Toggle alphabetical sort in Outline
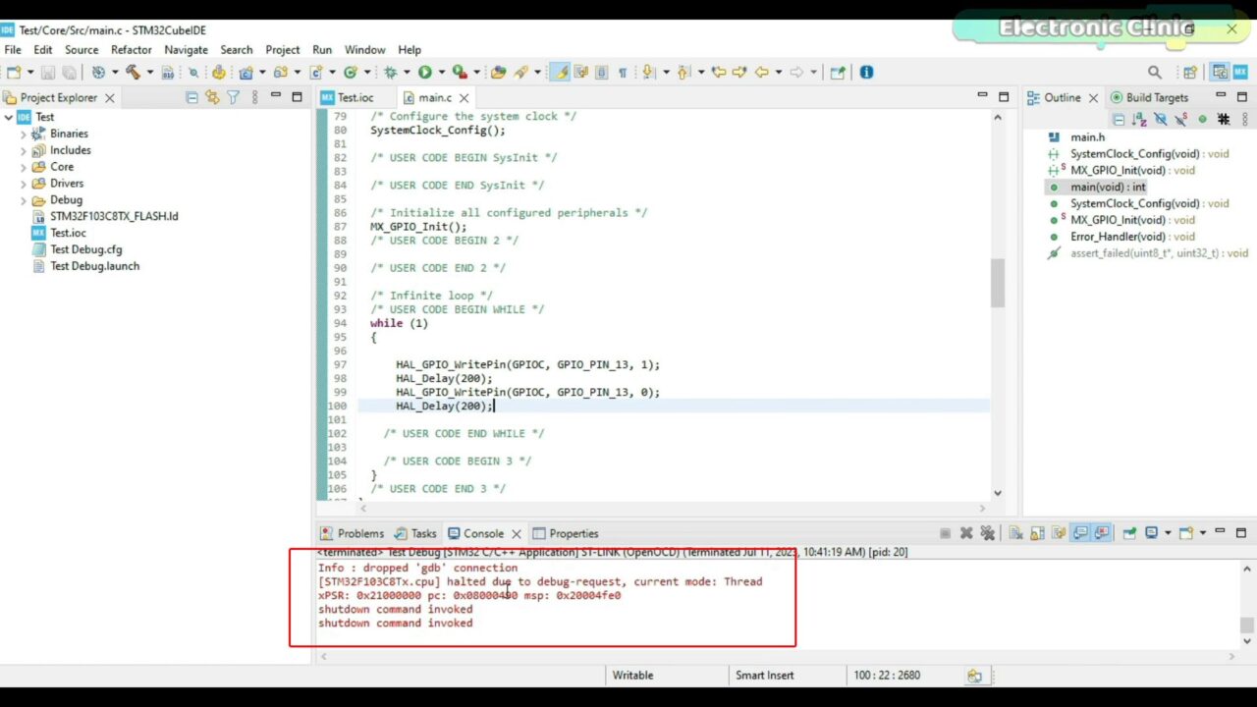This screenshot has height=707, width=1257. coord(1139,119)
